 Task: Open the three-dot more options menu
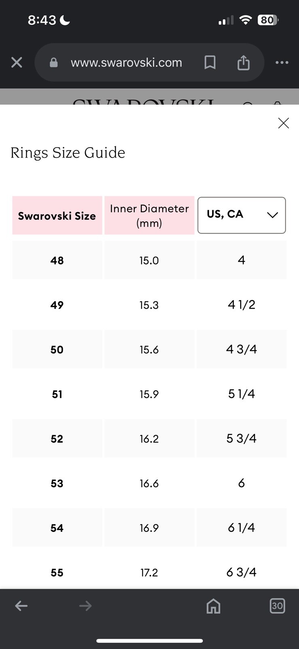point(282,62)
